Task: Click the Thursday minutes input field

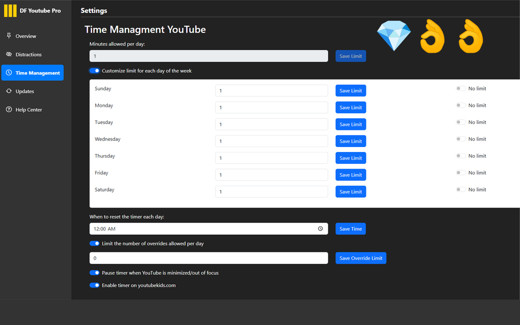Action: (271, 158)
